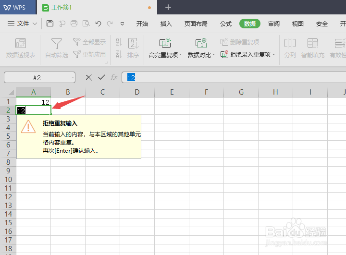The height and width of the screenshot is (255, 346).
Task: Switch to the 开始 ribbon tab
Action: coord(142,24)
